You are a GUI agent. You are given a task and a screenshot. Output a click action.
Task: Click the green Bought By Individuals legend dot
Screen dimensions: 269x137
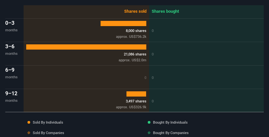click(149, 122)
